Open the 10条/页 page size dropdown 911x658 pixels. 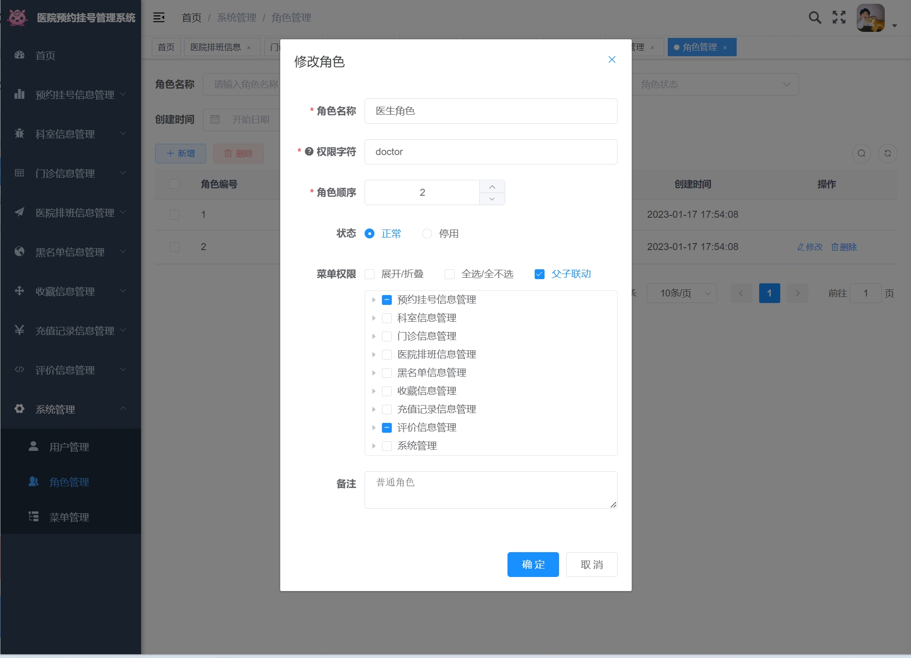click(681, 294)
